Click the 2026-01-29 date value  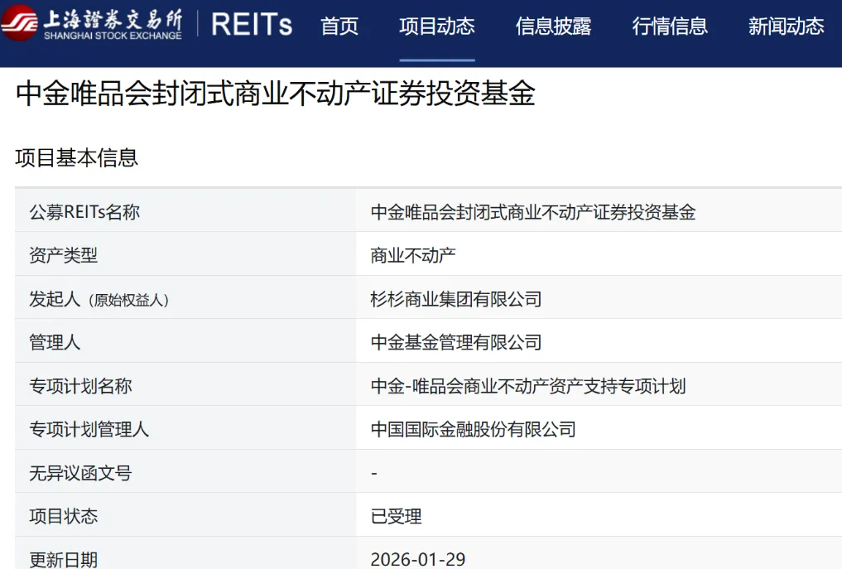418,559
